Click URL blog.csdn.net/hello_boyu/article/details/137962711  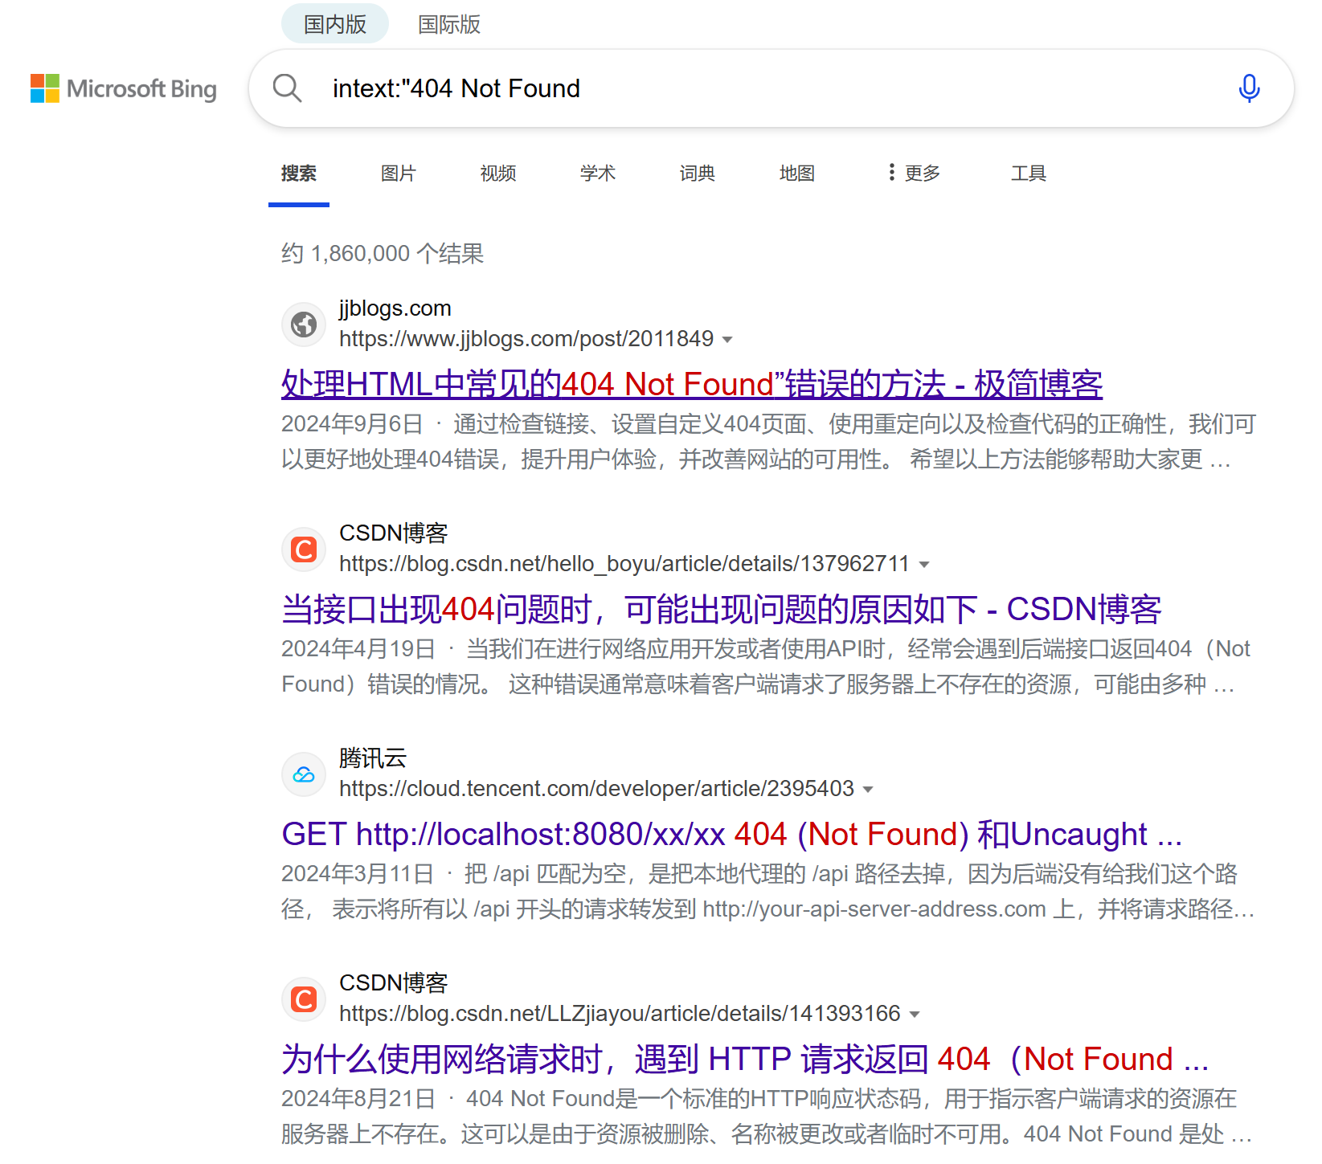pyautogui.click(x=624, y=564)
